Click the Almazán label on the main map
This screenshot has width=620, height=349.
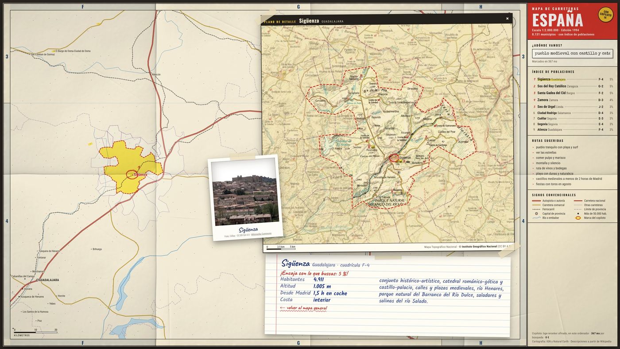click(x=156, y=74)
